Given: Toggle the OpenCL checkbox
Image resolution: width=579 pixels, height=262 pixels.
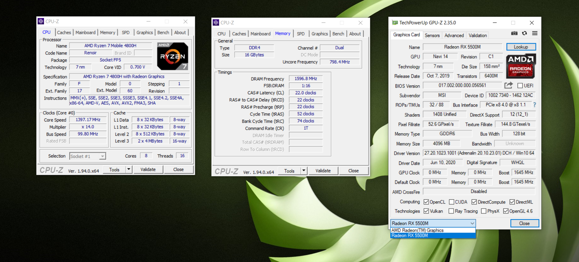Looking at the screenshot, I should tap(426, 202).
